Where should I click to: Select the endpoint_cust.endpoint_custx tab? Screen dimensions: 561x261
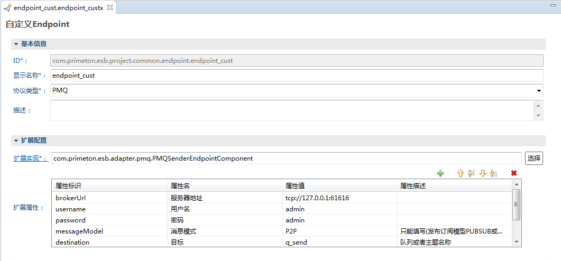coord(58,7)
